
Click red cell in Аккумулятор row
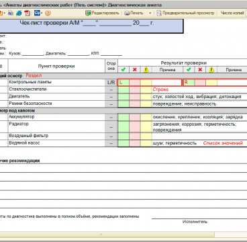pos(135,117)
